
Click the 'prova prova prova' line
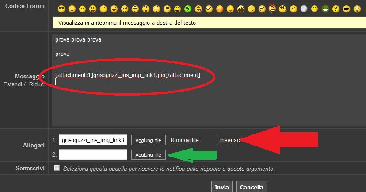(x=78, y=40)
